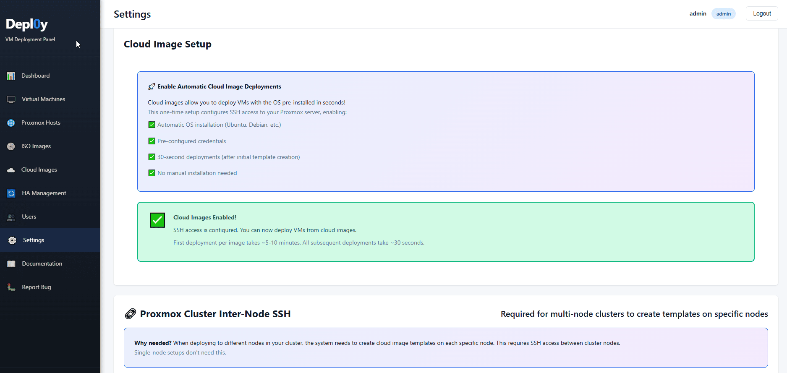
Task: Click the Documentation book icon
Action: tap(11, 264)
